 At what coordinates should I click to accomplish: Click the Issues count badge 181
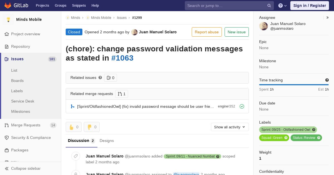(x=52, y=59)
